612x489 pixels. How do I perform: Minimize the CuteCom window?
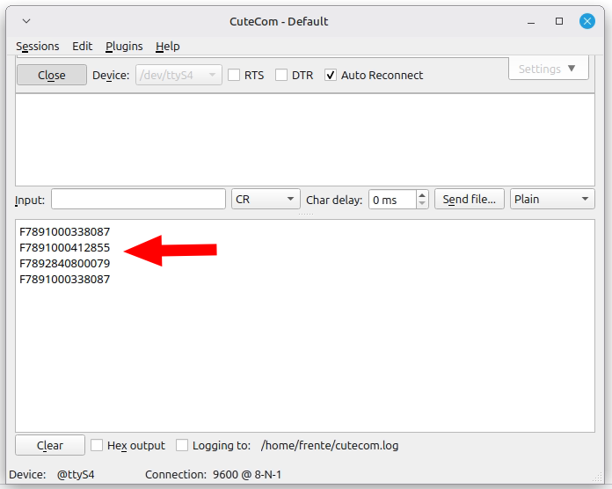click(x=531, y=21)
